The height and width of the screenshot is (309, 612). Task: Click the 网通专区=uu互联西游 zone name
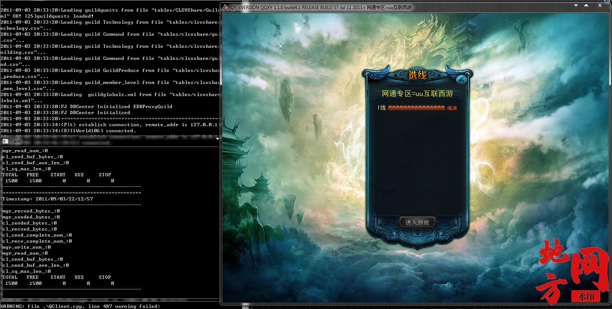[417, 93]
